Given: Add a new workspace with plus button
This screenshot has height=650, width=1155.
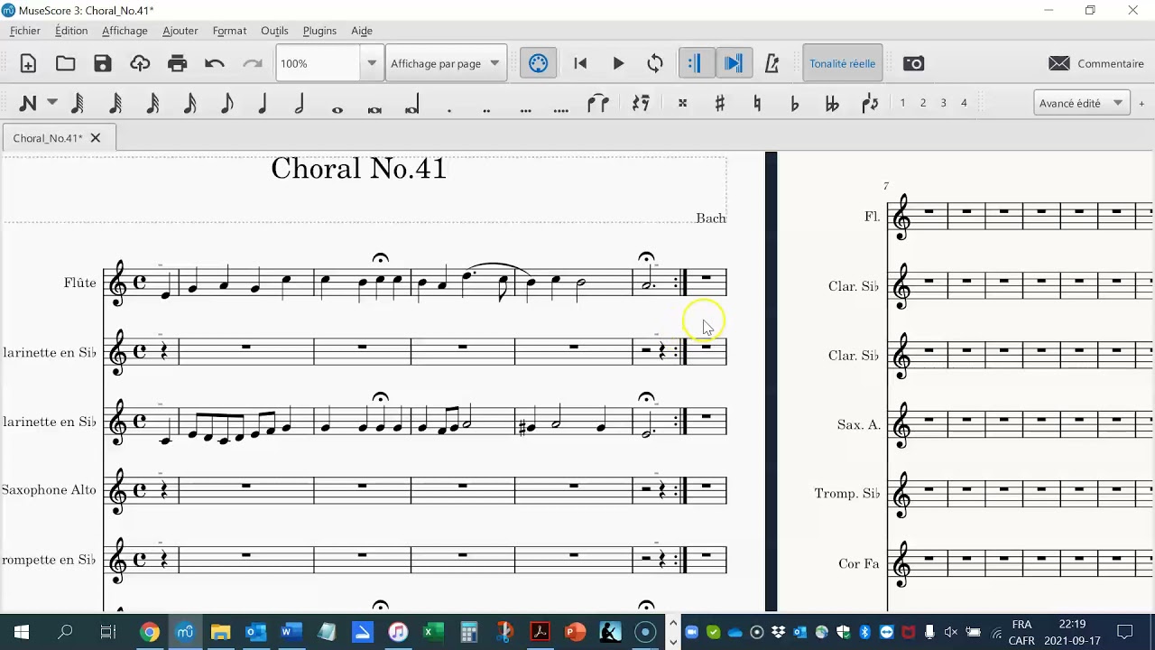Looking at the screenshot, I should pos(1141,103).
